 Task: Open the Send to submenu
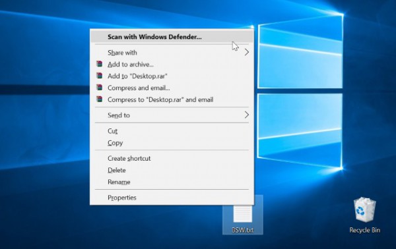point(172,115)
